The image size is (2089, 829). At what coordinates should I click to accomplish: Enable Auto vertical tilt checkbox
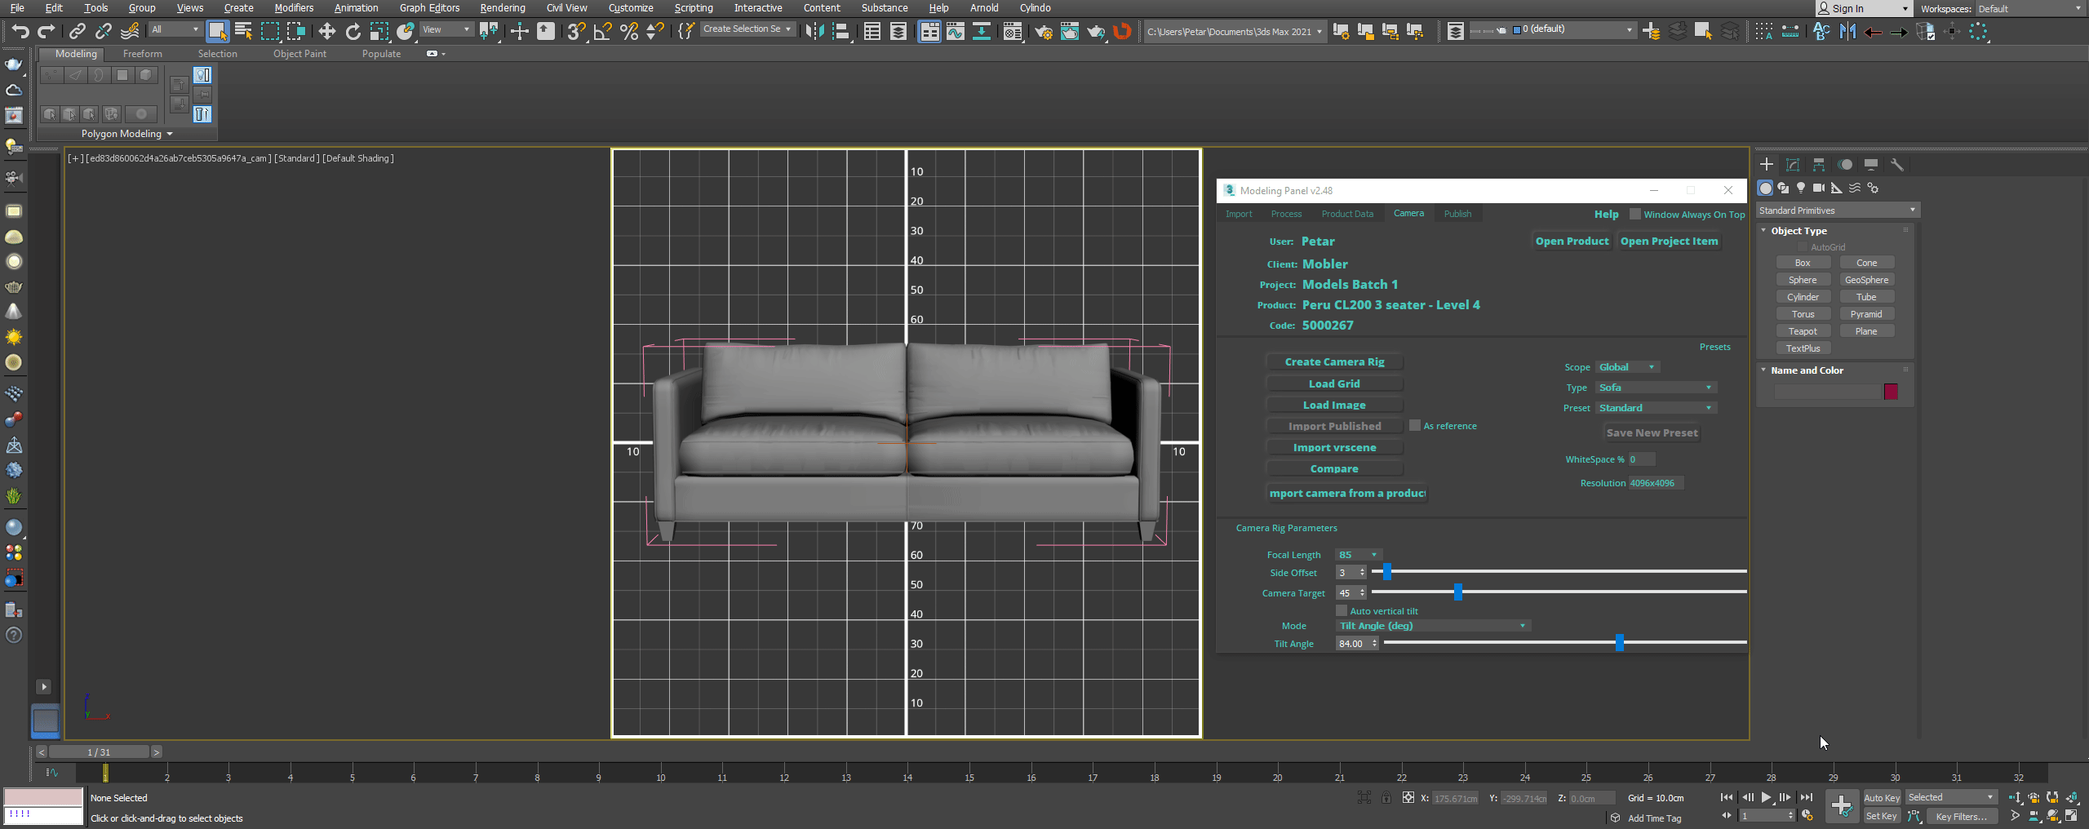(x=1342, y=611)
